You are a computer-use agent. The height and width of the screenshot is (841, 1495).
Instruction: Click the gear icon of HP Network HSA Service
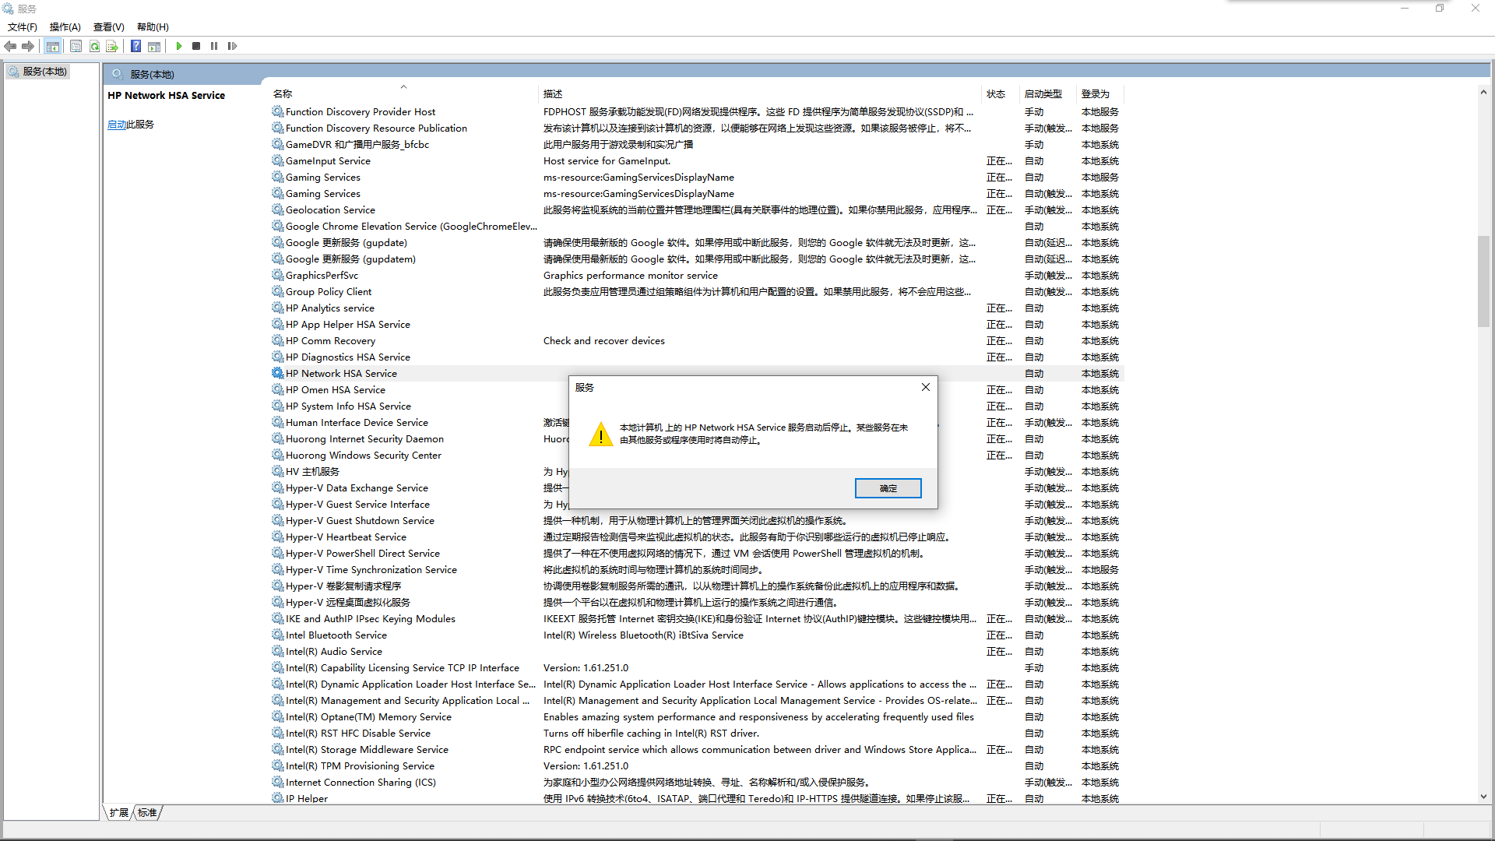click(x=277, y=373)
